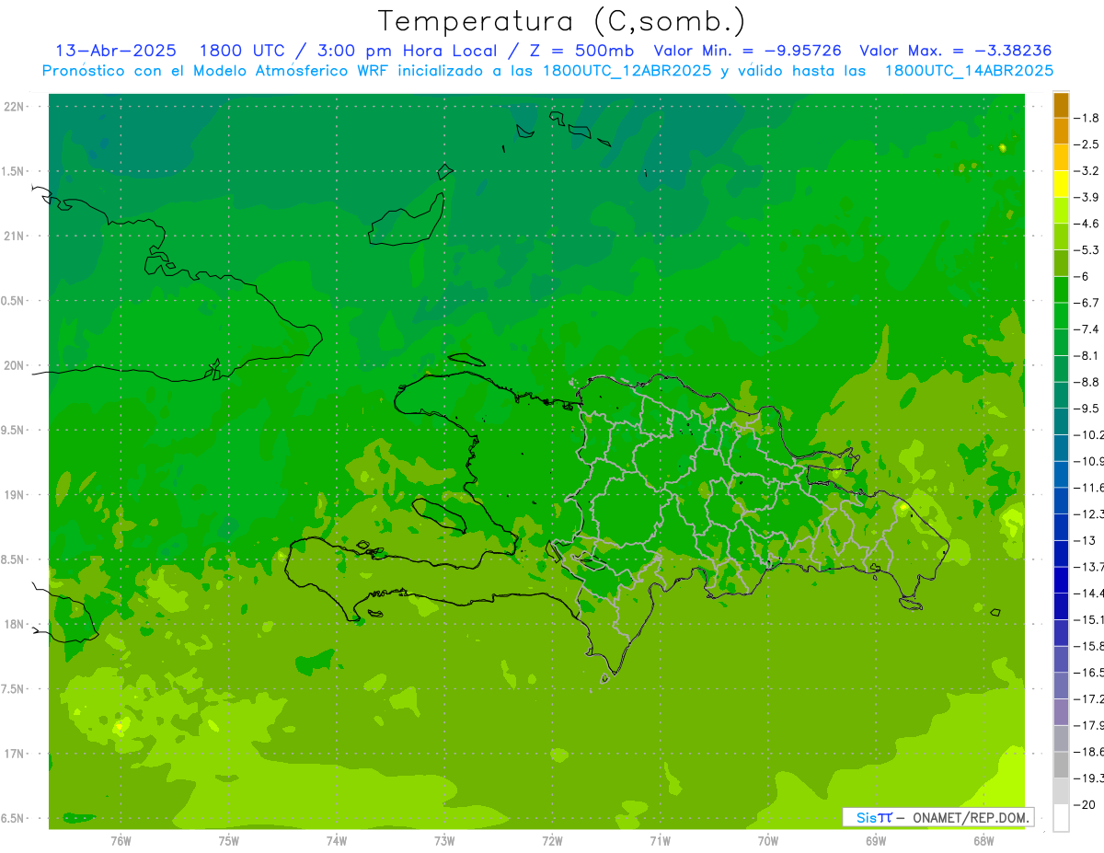Click the latitude label "17N"
Viewport: 1104px width, 853px height.
16,754
